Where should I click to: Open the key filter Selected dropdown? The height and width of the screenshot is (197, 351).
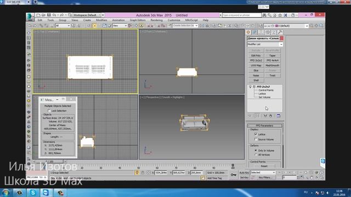point(263,173)
